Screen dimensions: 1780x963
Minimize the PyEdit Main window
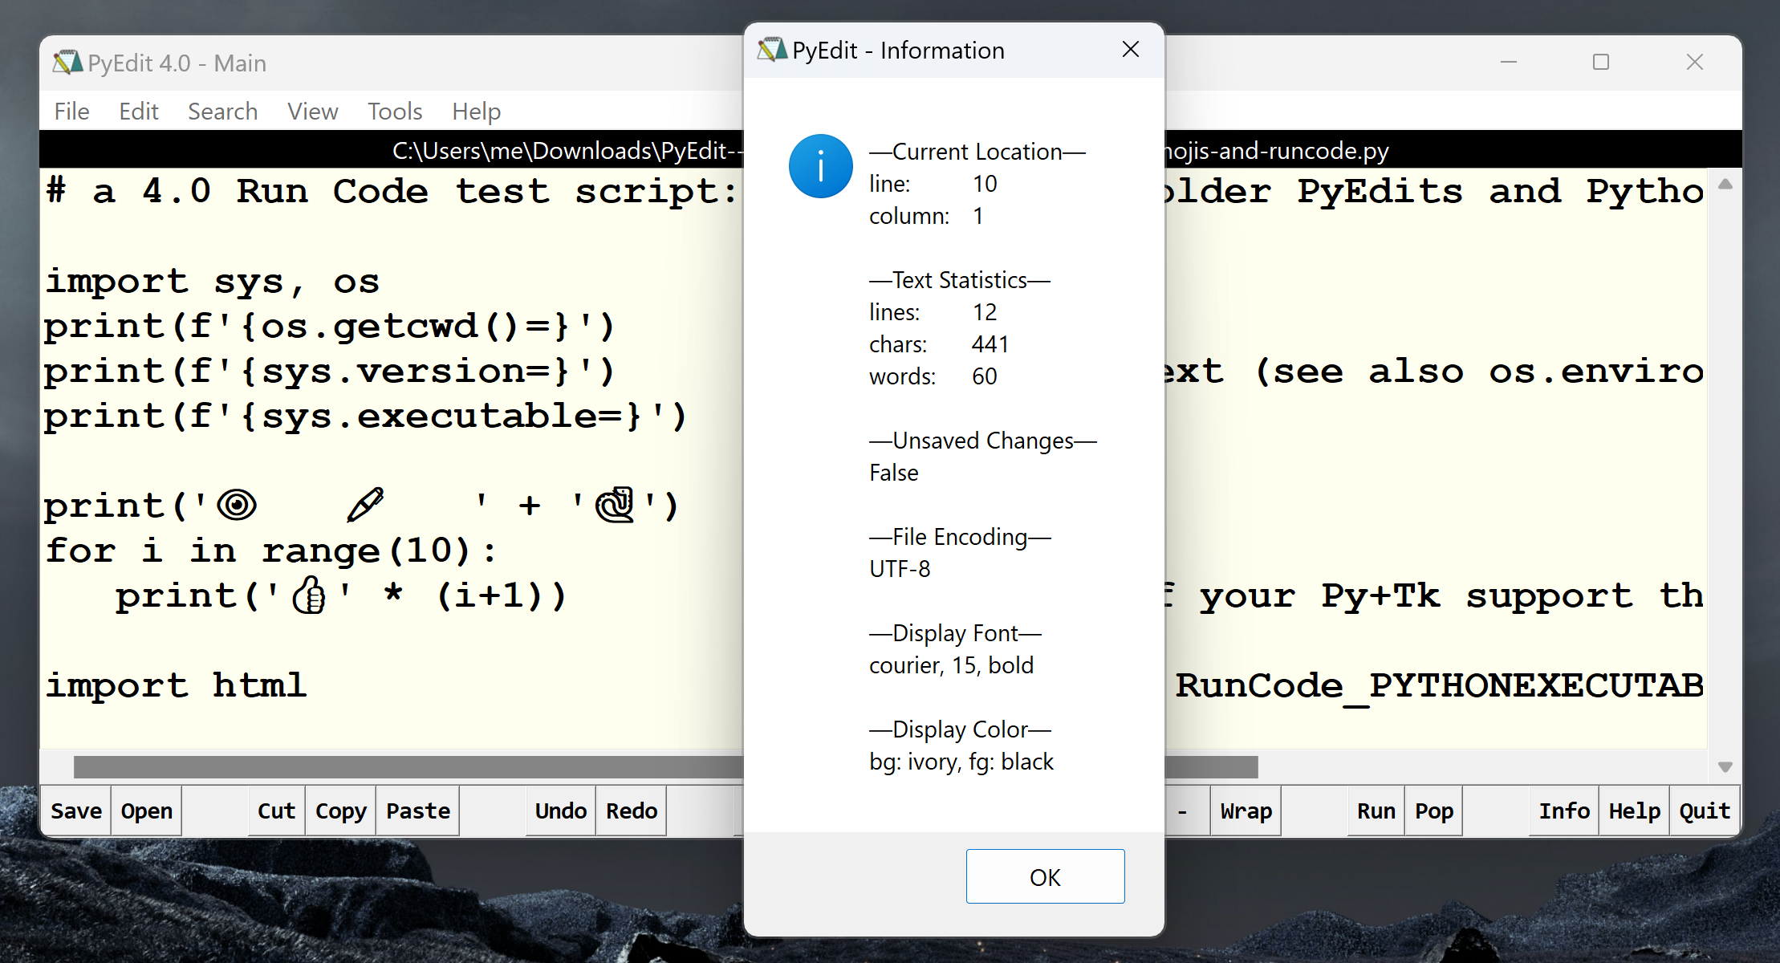coord(1509,62)
